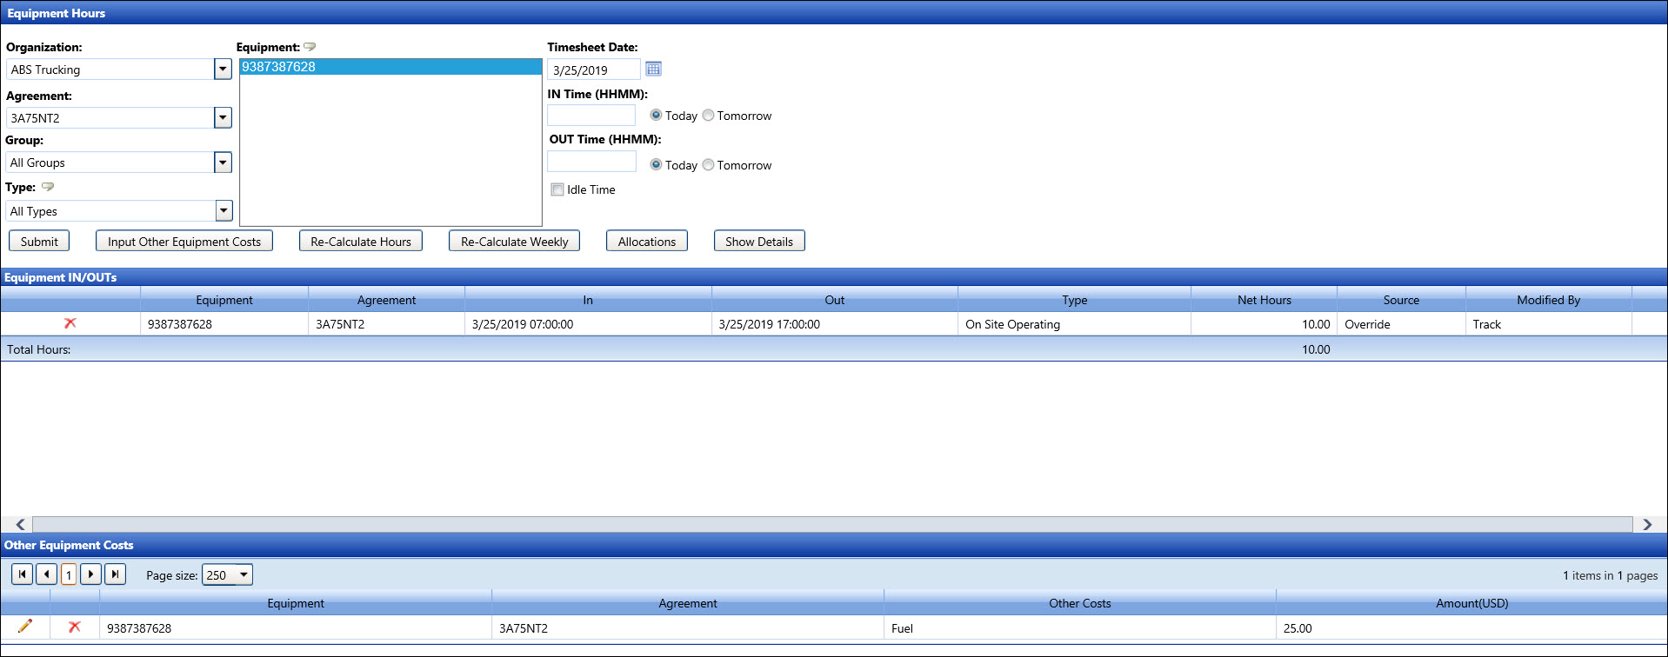Expand the Organization dropdown

pyautogui.click(x=223, y=70)
